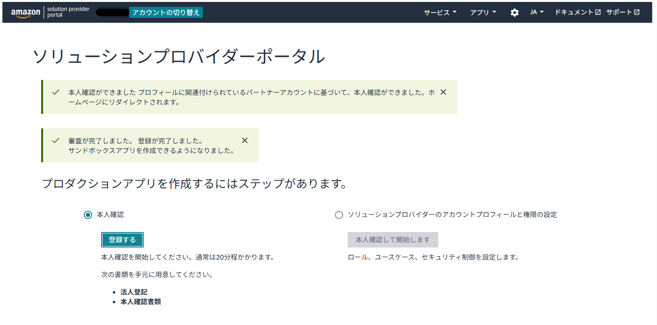Click the ソリューションプロバイダーポータル page heading
Screen dimensions: 657x325
(179, 57)
